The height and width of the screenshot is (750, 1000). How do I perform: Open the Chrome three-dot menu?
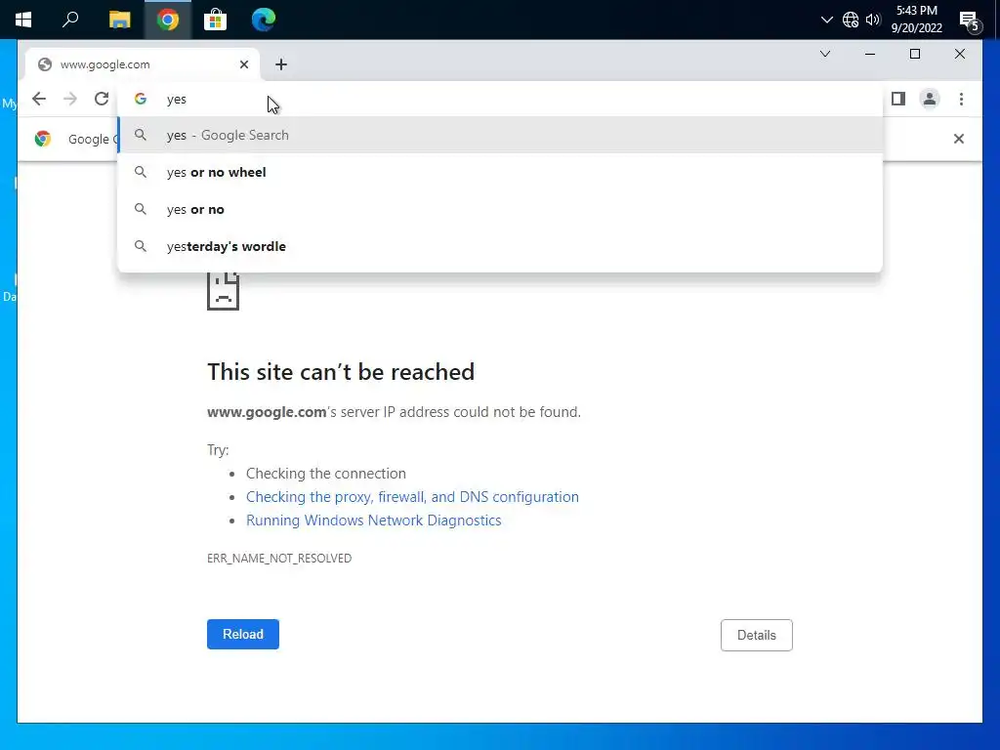pos(961,99)
